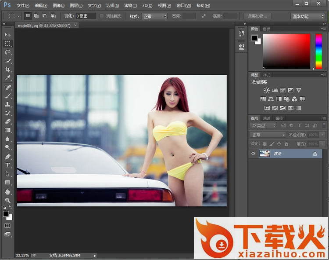Select the Move tool
Viewport: 329px width, 260px height.
(7, 35)
